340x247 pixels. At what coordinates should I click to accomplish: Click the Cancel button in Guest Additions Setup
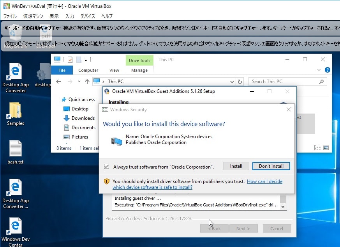point(277,229)
